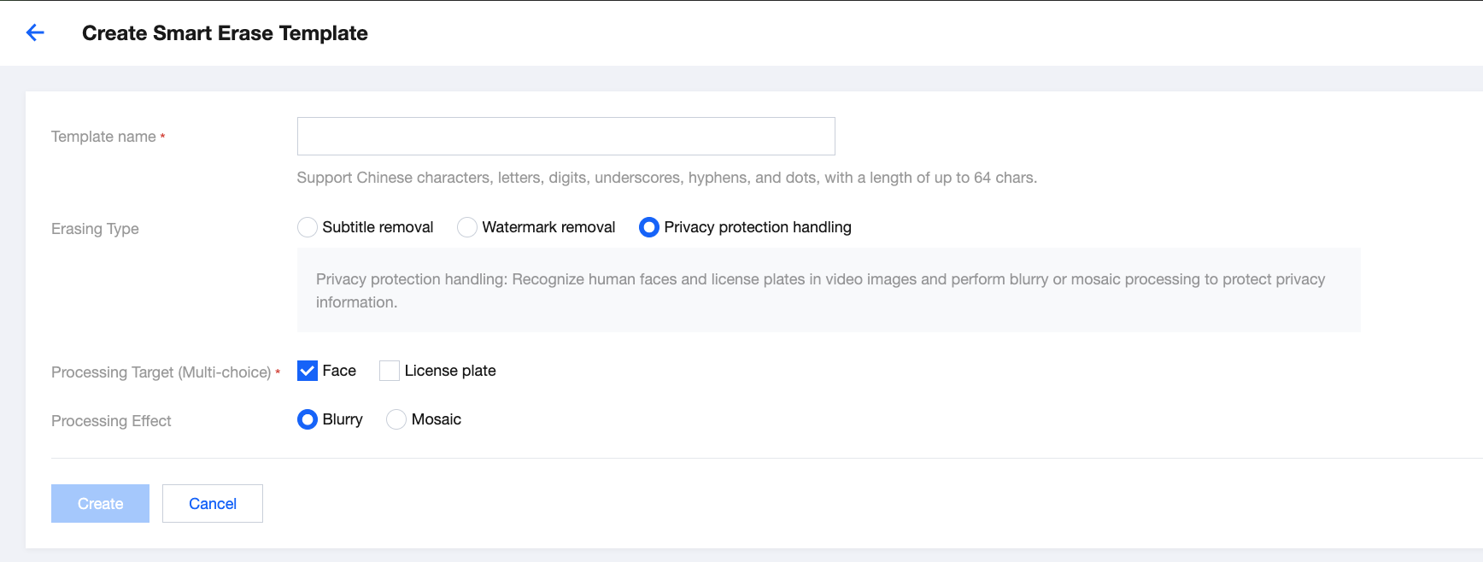
Task: Focus the Template name input field
Action: click(566, 137)
